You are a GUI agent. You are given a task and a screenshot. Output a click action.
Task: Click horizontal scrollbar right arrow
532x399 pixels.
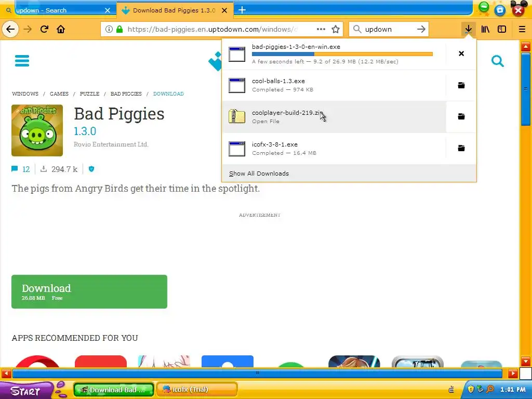(513, 374)
